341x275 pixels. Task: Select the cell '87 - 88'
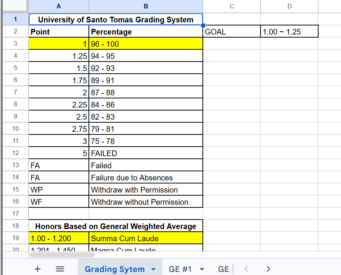click(146, 92)
